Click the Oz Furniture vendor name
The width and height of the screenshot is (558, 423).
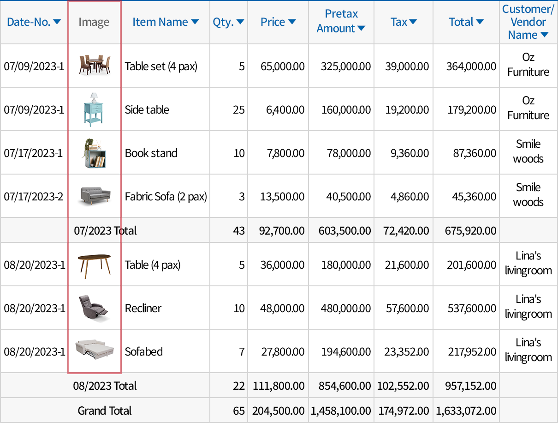tap(528, 65)
